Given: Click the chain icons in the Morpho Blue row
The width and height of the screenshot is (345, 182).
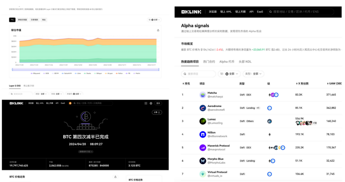Looking at the screenshot, I should click(272, 161).
